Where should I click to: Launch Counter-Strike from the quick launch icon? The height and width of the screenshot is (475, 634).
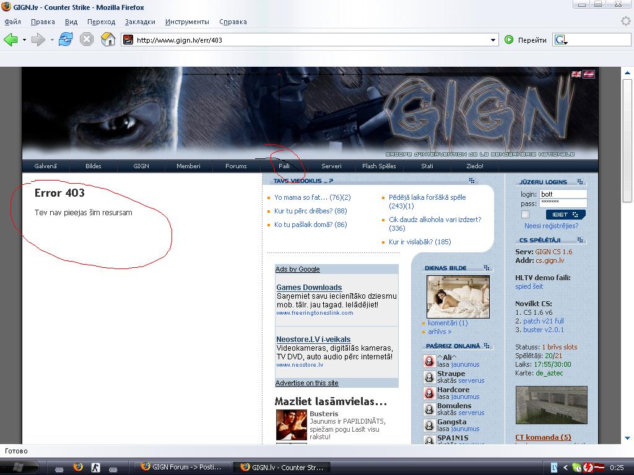click(95, 468)
